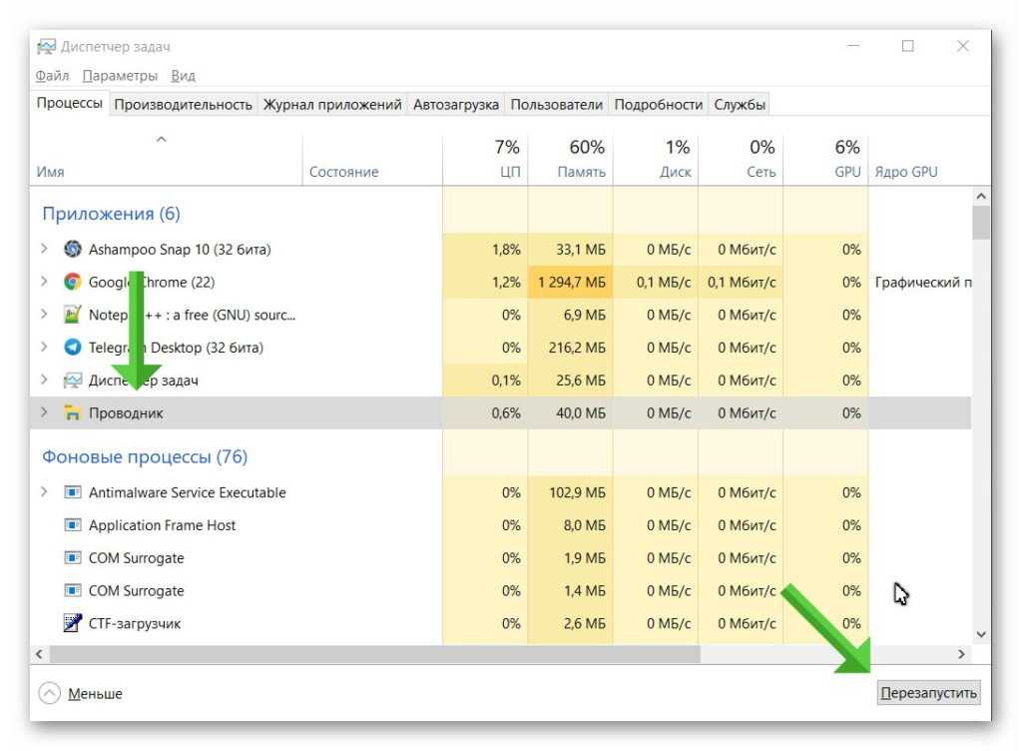
Task: Select the Telegram Desktop icon
Action: point(72,348)
